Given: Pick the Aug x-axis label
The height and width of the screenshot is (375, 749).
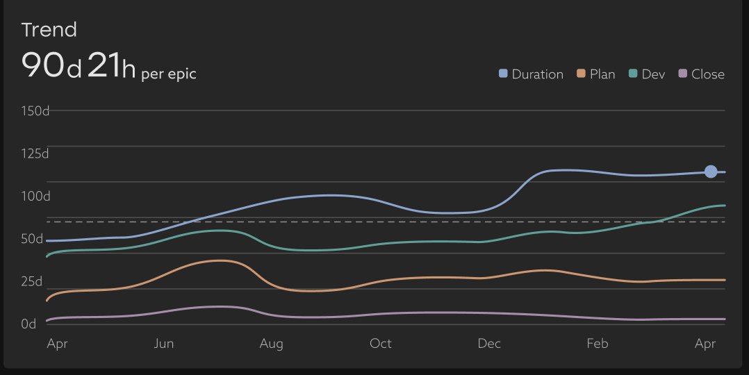Looking at the screenshot, I should click(x=271, y=344).
